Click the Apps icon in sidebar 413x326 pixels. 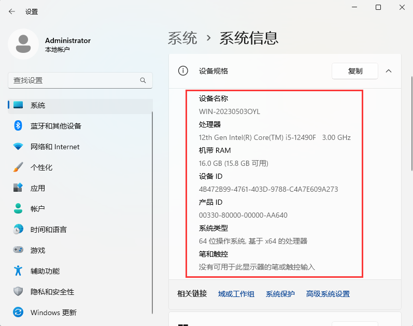tap(18, 188)
